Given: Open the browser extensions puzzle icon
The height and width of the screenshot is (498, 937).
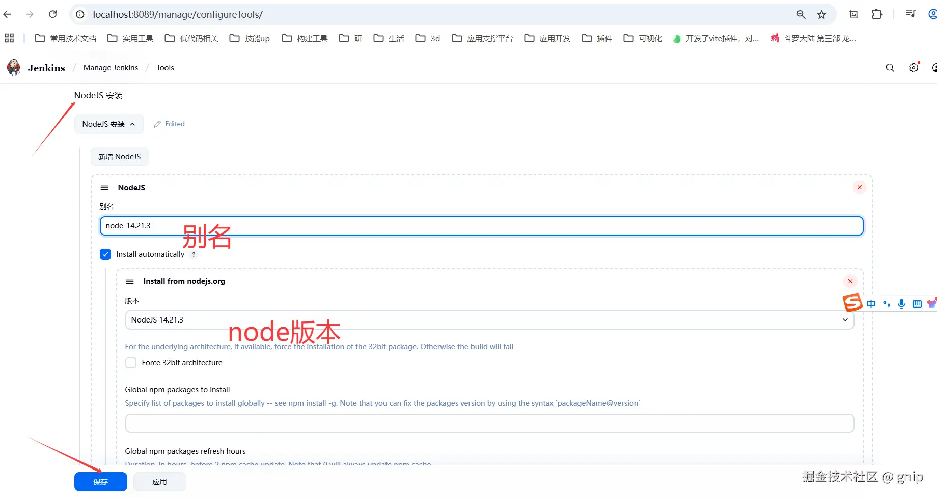Looking at the screenshot, I should [876, 14].
